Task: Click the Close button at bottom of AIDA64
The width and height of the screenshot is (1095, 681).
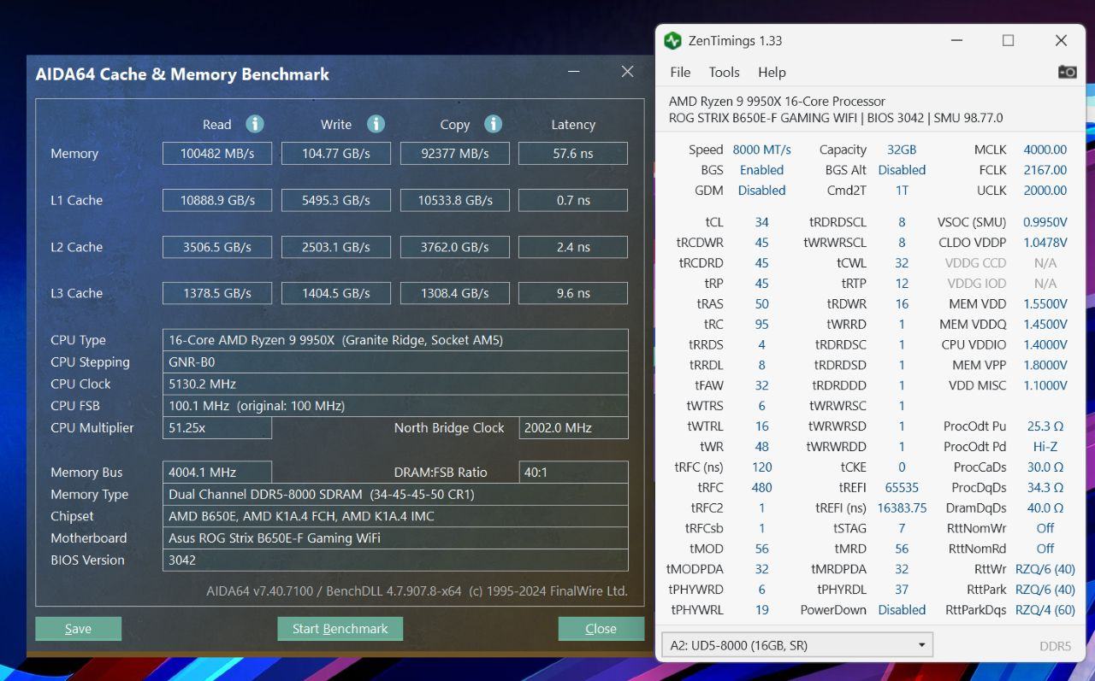Action: [601, 629]
